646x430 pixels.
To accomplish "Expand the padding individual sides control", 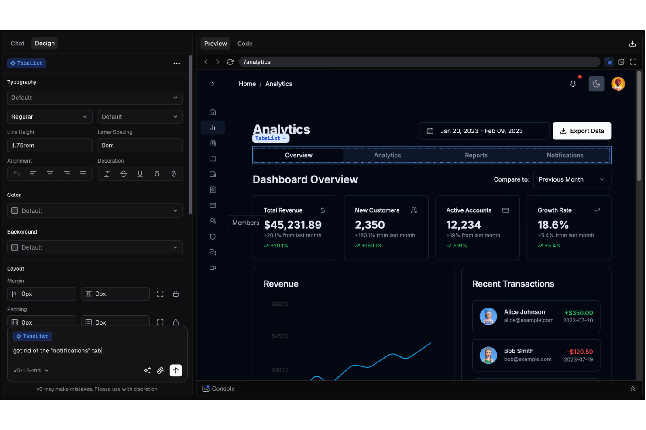I will tap(160, 322).
